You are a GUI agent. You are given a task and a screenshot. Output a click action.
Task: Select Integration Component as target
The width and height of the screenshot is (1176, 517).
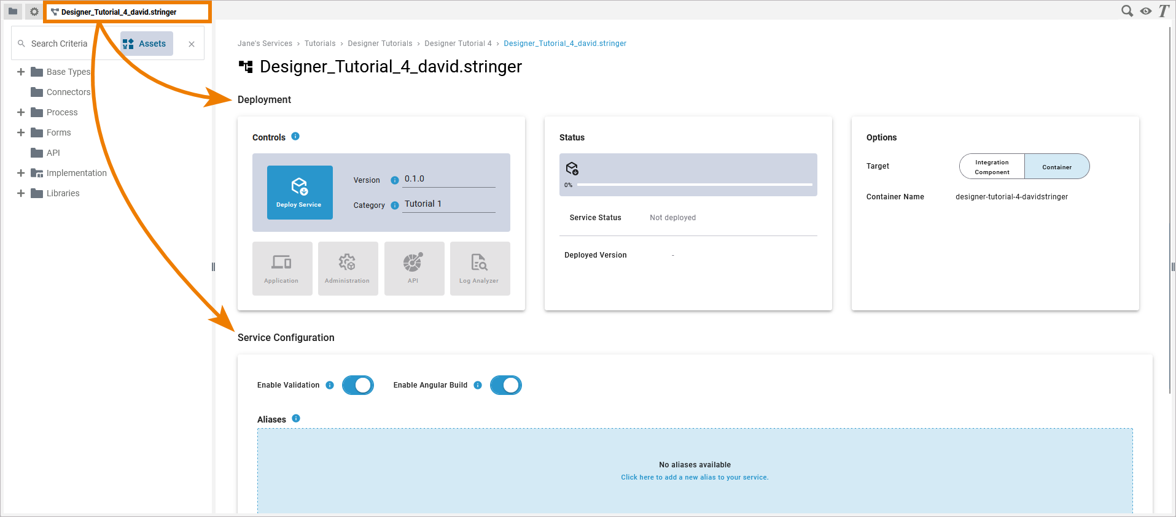click(x=992, y=167)
